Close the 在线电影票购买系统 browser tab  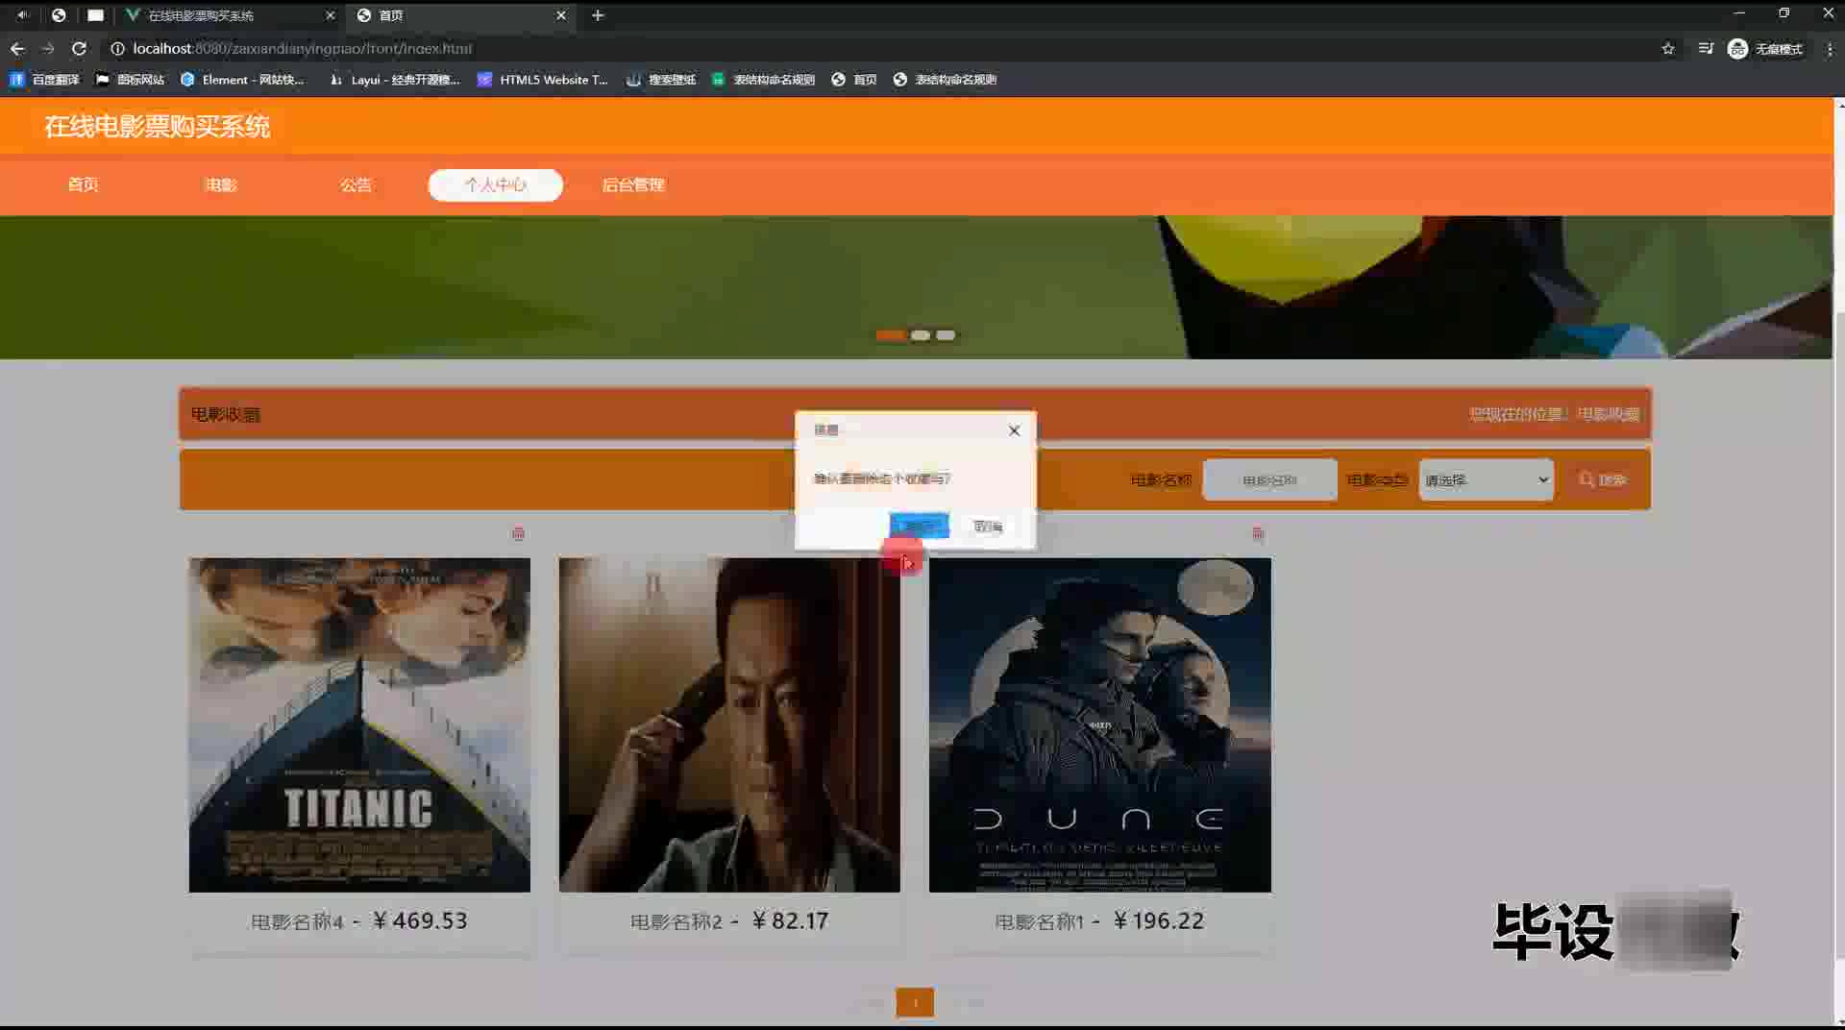click(x=330, y=15)
